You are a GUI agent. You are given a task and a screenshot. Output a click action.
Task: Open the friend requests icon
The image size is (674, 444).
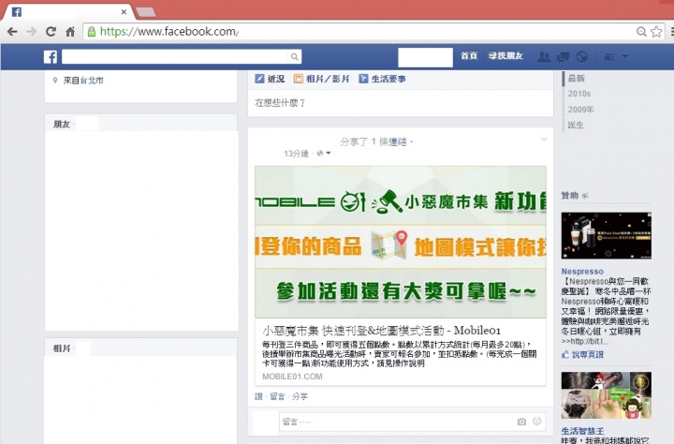coord(544,57)
